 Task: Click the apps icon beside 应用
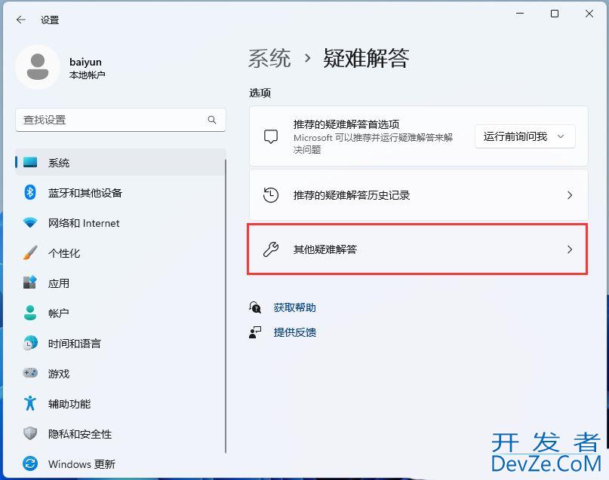point(30,283)
